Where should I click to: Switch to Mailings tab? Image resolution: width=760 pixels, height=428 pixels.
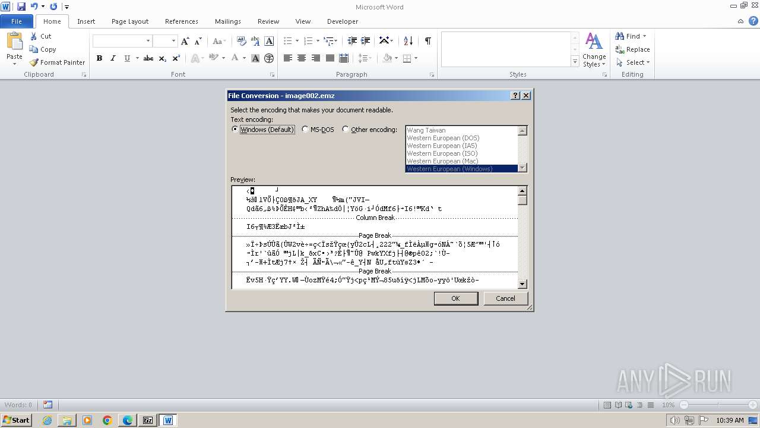tap(228, 21)
